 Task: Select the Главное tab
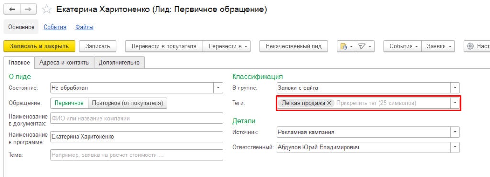tap(19, 63)
